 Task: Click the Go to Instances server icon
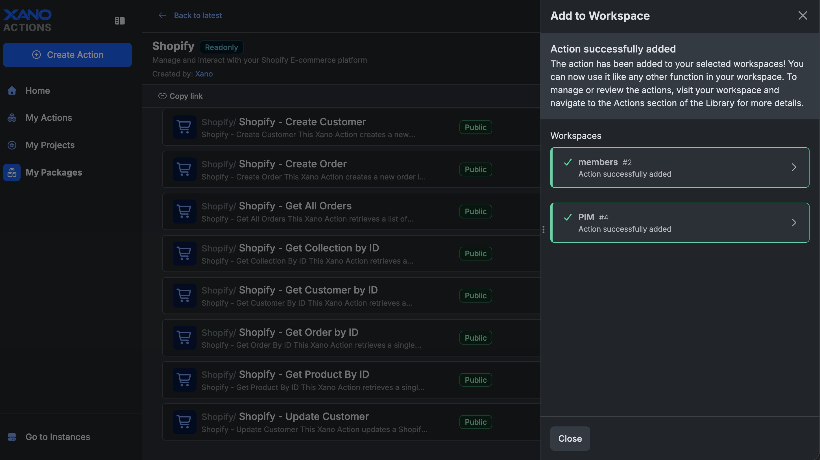(x=12, y=437)
